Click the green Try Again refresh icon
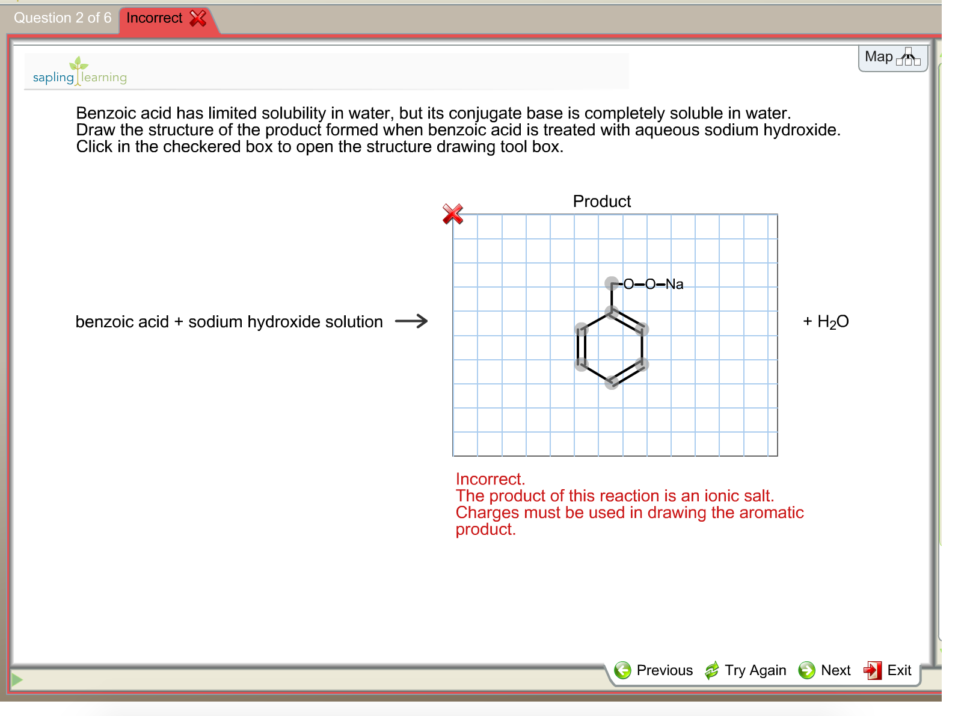 (712, 670)
